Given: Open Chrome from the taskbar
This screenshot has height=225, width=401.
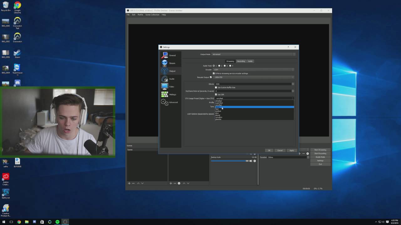Looking at the screenshot, I should point(19,222).
